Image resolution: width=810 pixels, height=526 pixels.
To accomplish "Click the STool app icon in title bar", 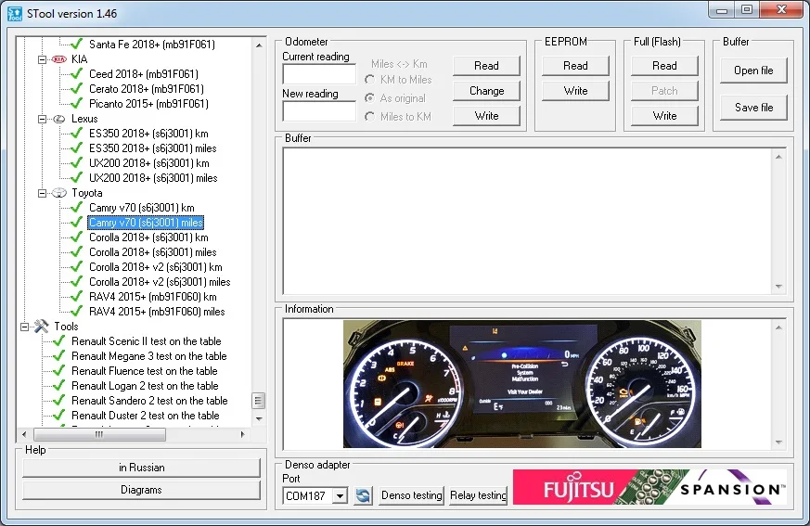I will pos(15,14).
